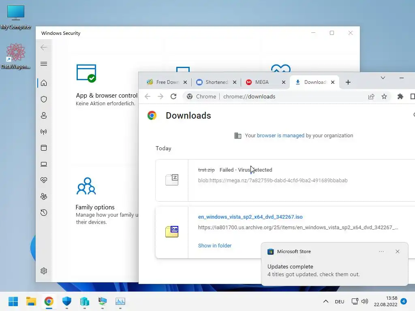Open Device performance & health heart icon
The height and width of the screenshot is (311, 415).
tap(44, 180)
